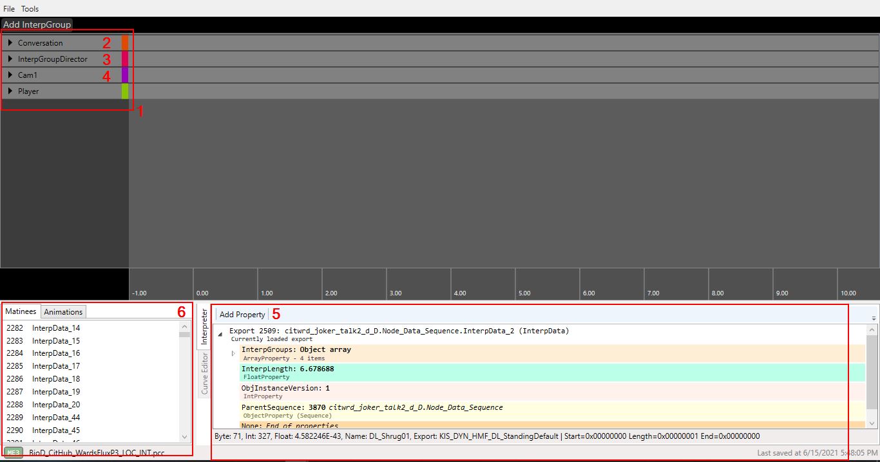Viewport: 880px width, 462px height.
Task: Click the 10.00 mark on timeline ruler
Action: 848,293
